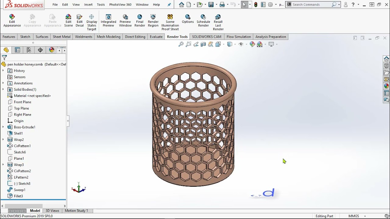Pin the menu bar
The image size is (390, 219).
(x=169, y=5)
